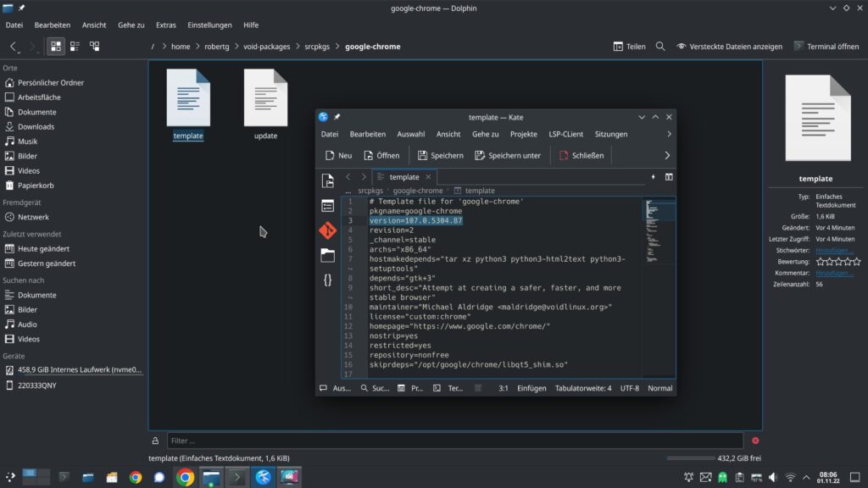Clear the Dolphin filter bar
868x488 pixels.
[x=755, y=441]
